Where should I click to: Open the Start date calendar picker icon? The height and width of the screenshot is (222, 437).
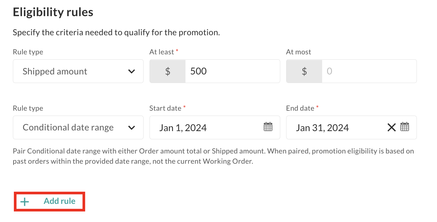tap(268, 127)
